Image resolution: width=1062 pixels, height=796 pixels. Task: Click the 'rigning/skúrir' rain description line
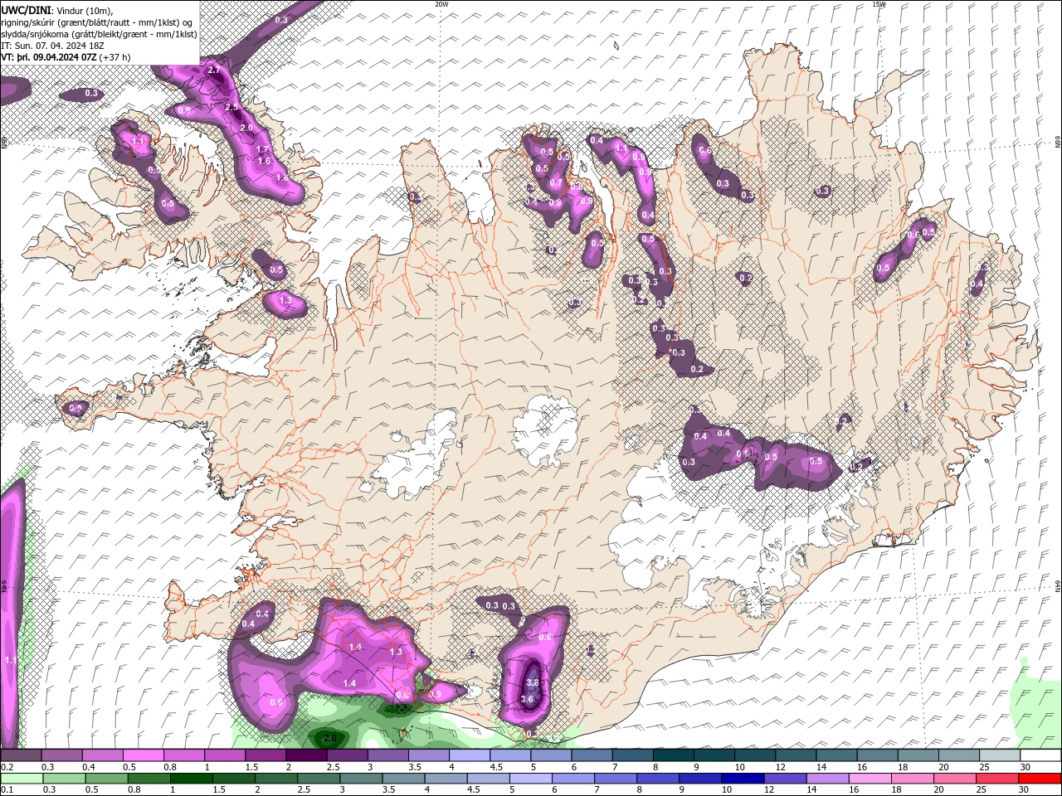coord(97,22)
